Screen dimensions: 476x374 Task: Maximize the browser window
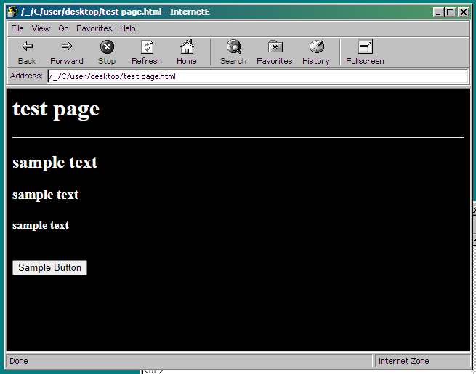coord(450,12)
